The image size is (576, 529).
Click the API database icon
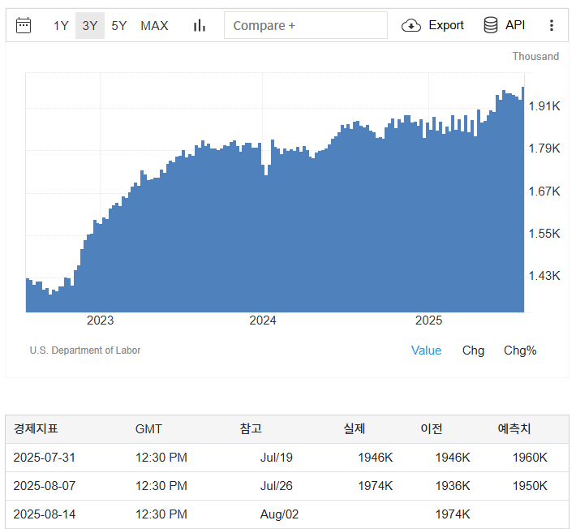point(491,25)
